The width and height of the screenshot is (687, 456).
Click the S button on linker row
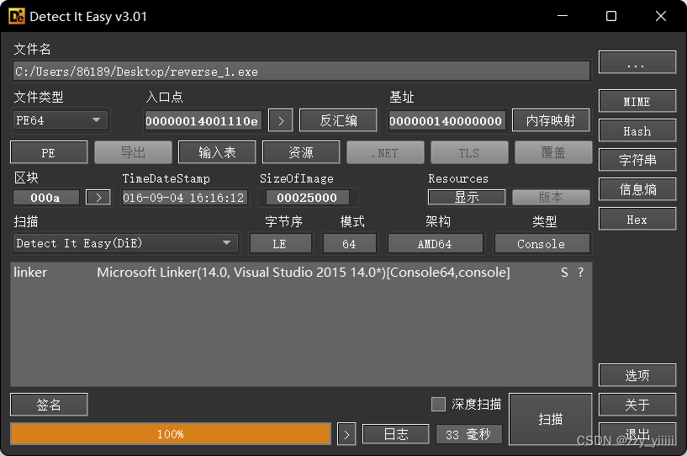tap(564, 273)
